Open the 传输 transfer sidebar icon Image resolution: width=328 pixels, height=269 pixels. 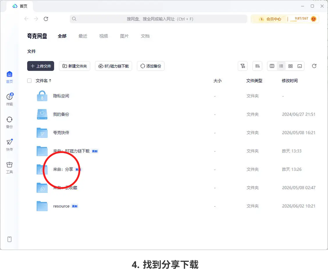tap(9, 97)
